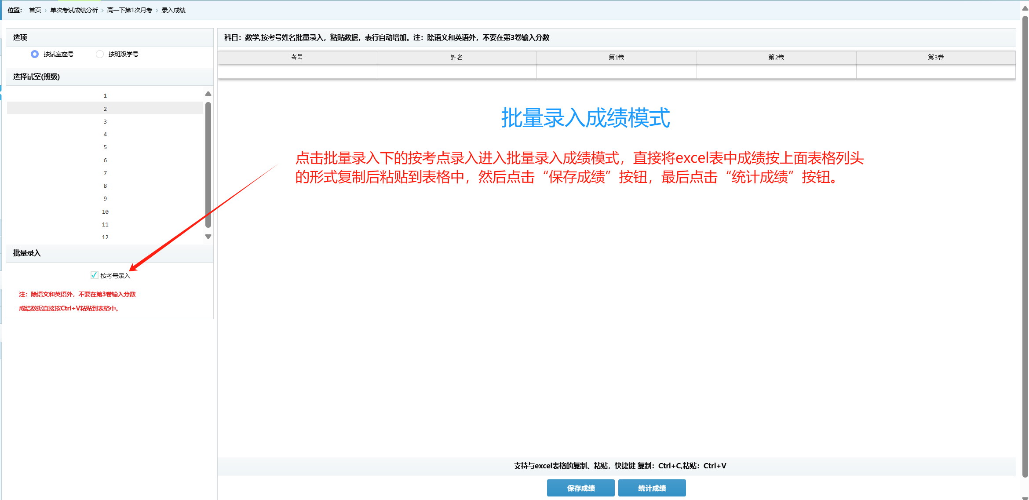
Task: Go to 首页 in breadcrumb
Action: pos(35,10)
